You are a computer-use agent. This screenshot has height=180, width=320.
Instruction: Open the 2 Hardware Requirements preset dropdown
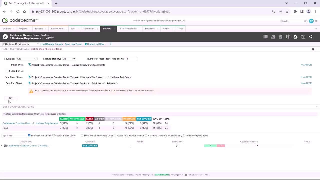(21, 44)
